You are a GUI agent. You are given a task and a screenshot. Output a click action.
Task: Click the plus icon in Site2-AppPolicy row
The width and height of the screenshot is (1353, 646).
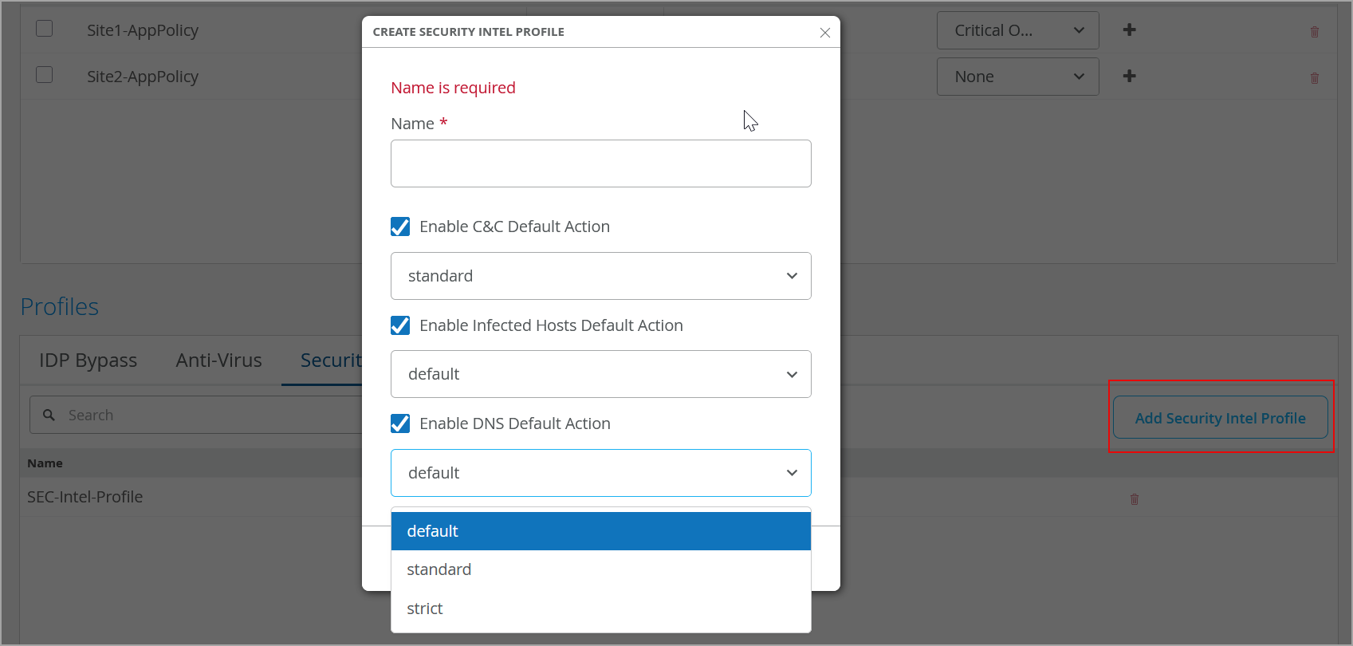[x=1129, y=77]
